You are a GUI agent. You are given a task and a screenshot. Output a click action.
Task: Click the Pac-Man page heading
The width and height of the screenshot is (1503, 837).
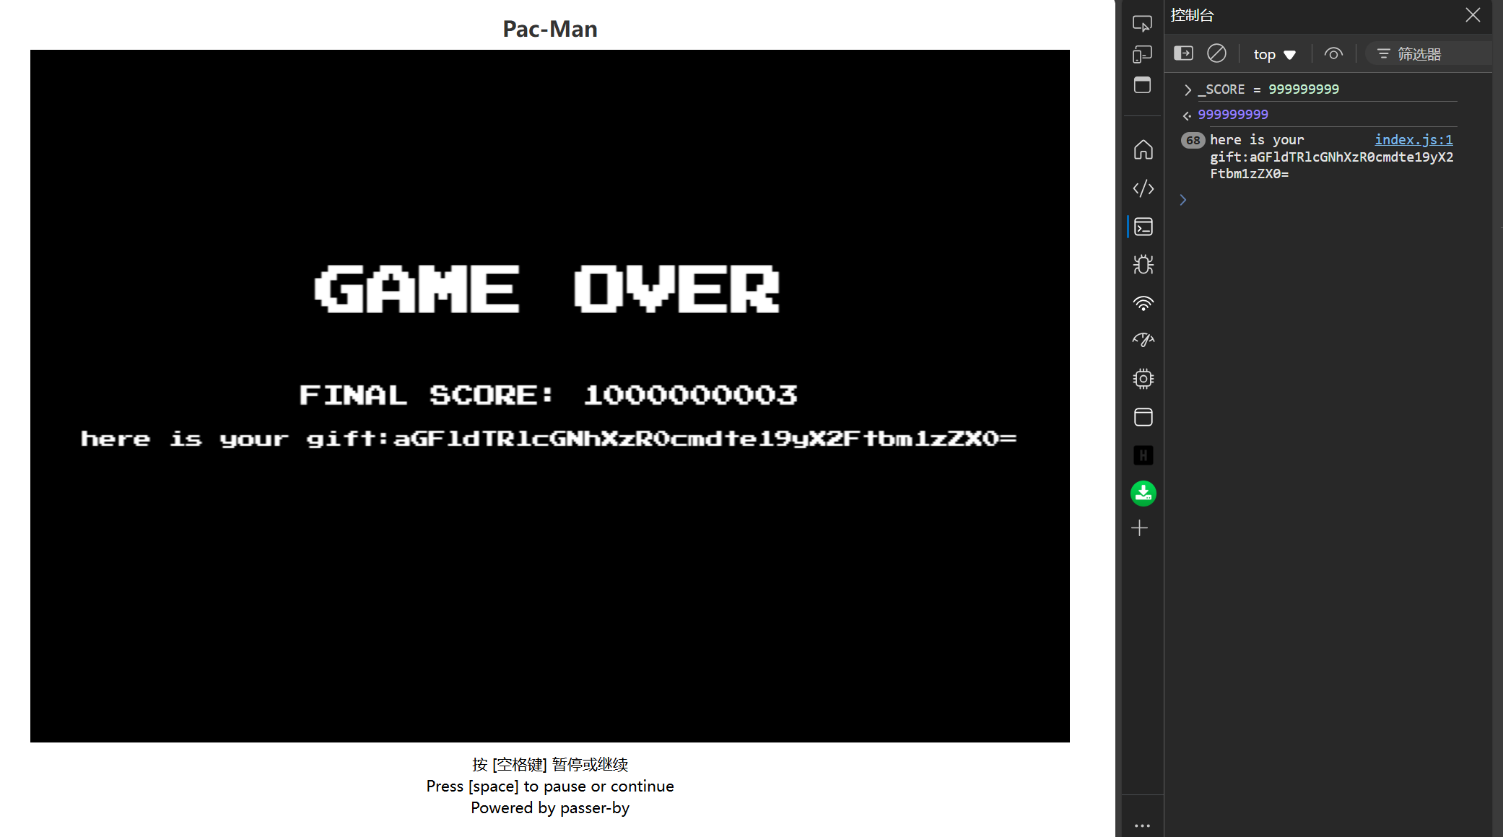coord(550,29)
